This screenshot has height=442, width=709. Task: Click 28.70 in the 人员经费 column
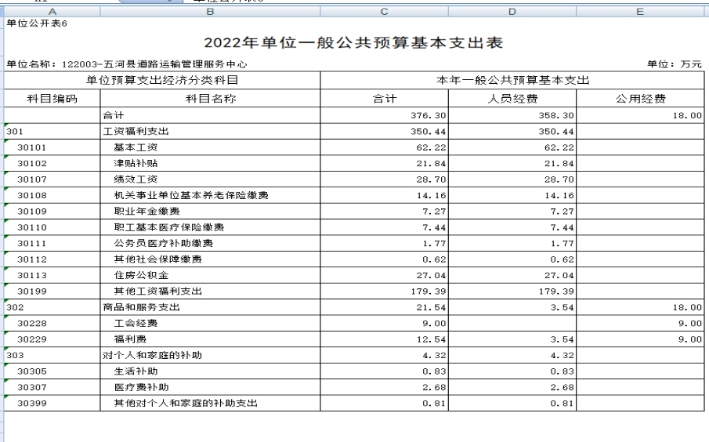(x=512, y=179)
